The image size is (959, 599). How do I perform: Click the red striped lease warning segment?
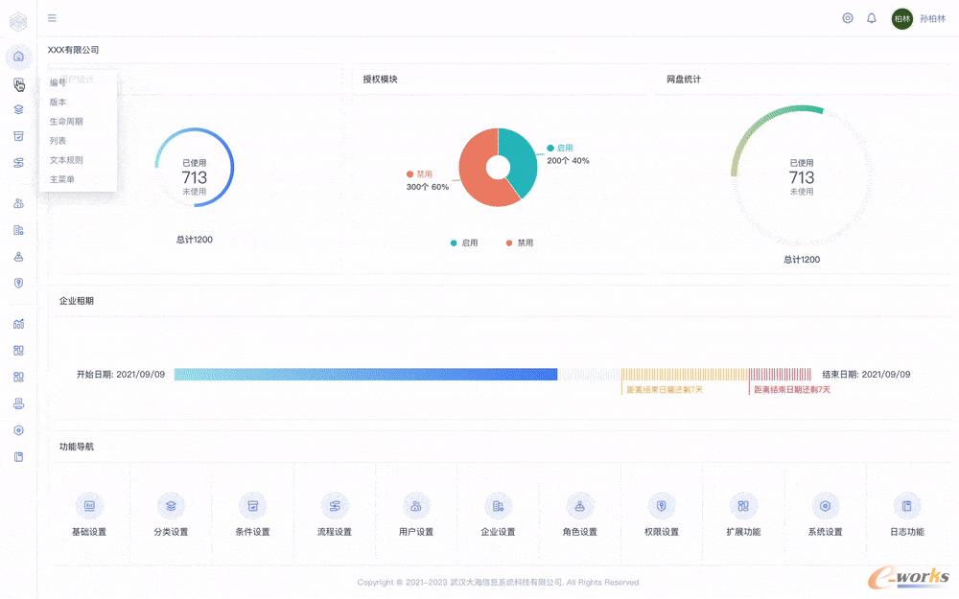click(781, 374)
